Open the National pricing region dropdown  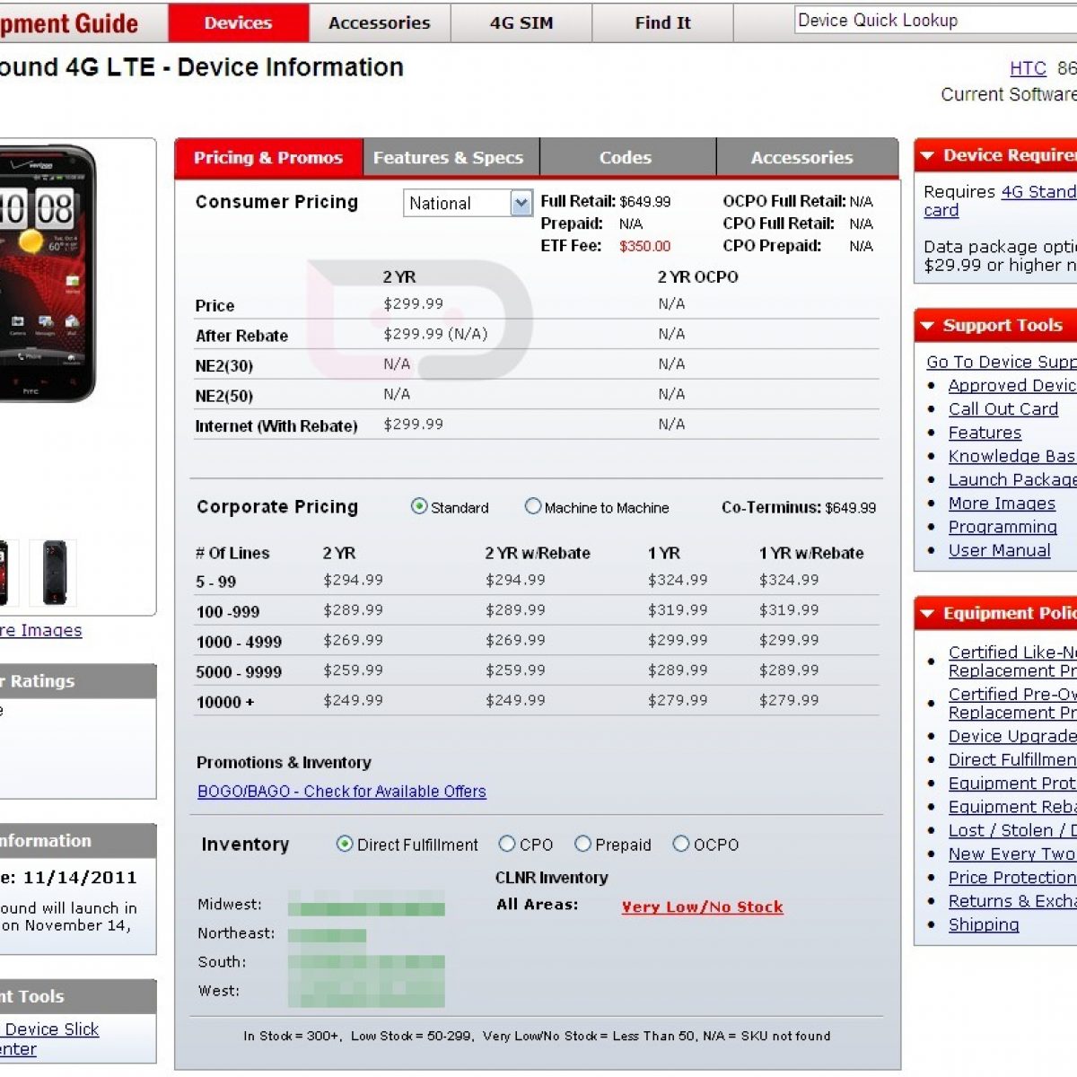click(x=521, y=204)
